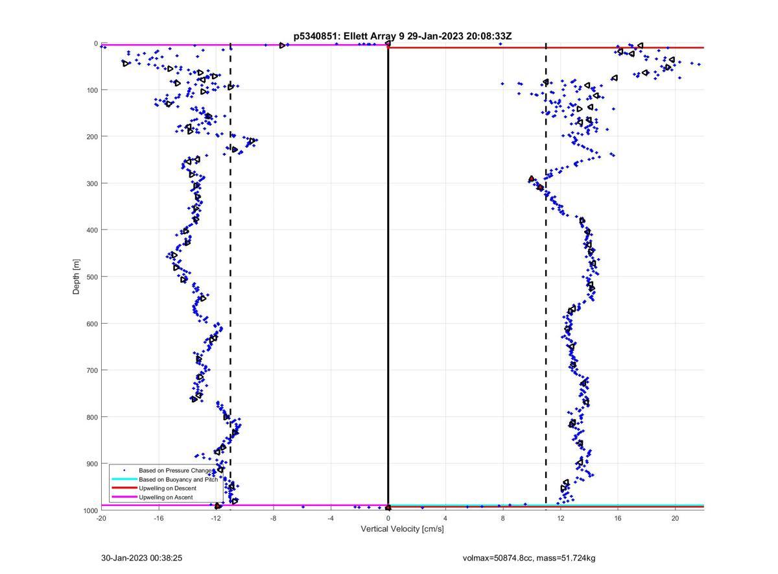Click y-axis tick label '600'
Screen dimensions: 778x574
[92, 324]
